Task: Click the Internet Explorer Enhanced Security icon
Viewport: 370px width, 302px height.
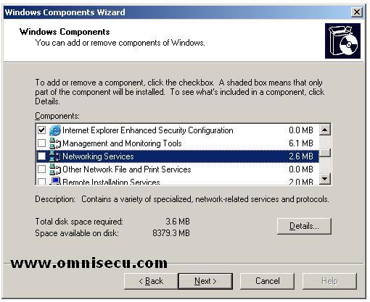Action: pos(55,130)
